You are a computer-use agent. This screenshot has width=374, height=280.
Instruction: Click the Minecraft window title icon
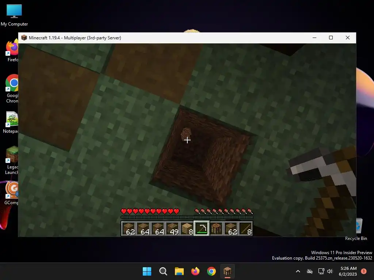click(24, 38)
